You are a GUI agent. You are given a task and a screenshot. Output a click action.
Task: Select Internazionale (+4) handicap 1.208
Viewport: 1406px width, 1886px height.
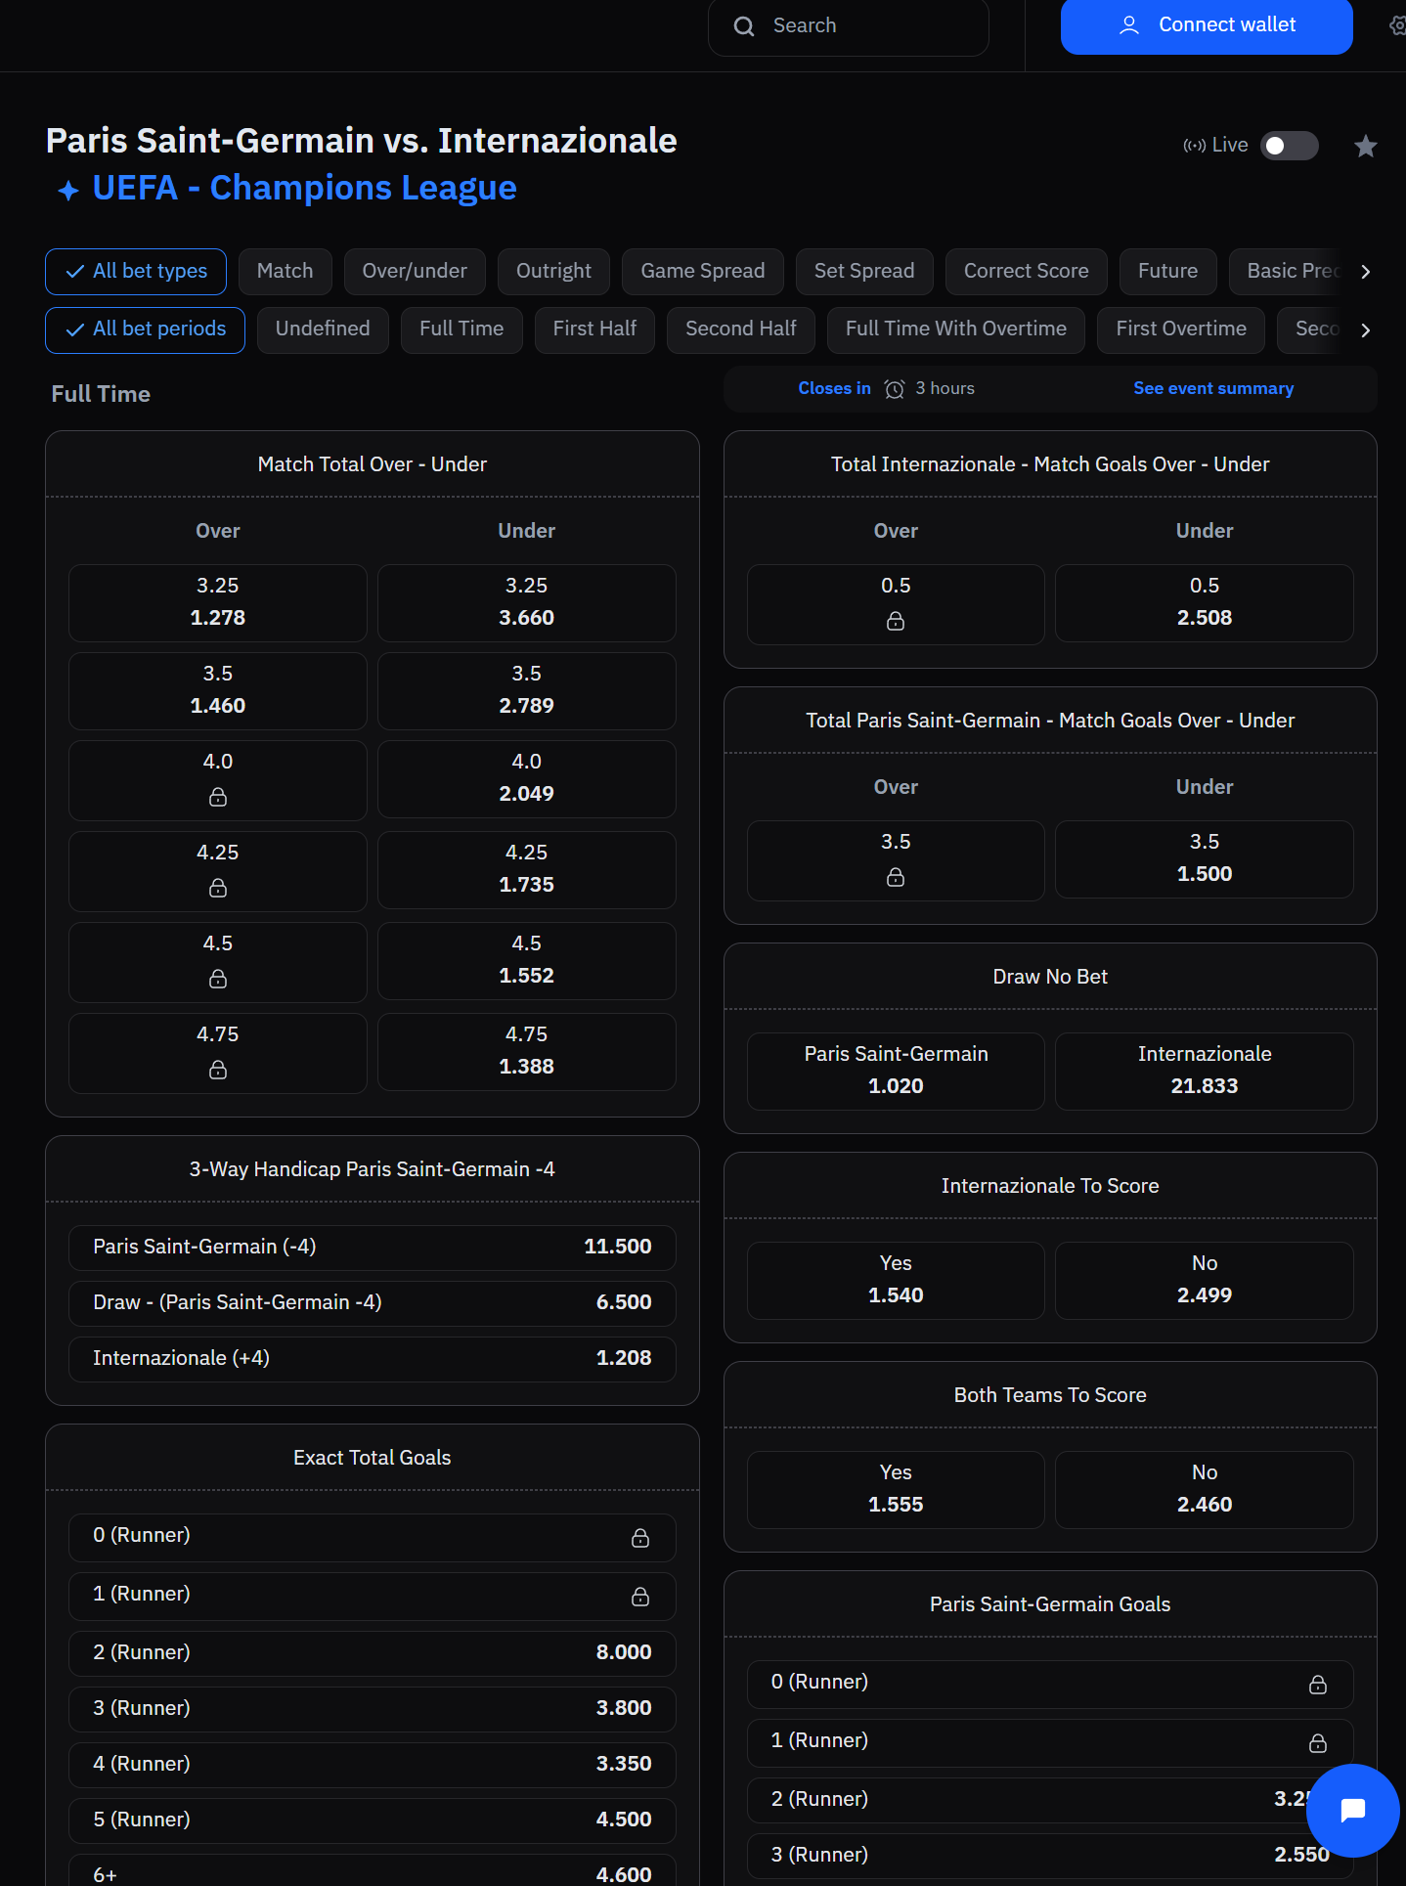click(373, 1359)
